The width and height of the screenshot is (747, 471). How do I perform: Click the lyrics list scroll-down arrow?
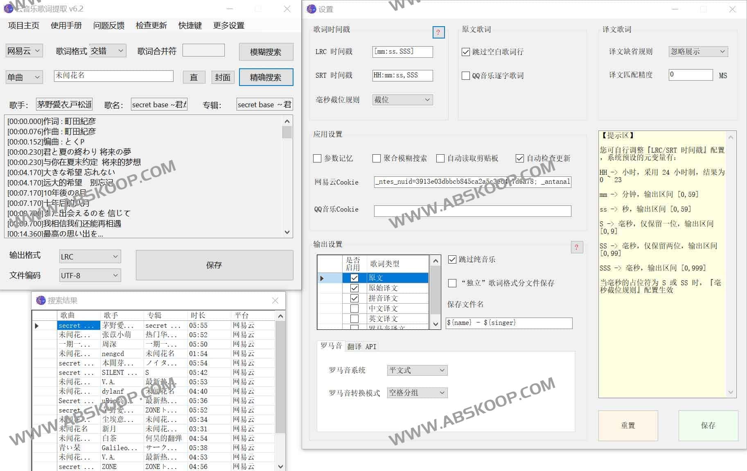(287, 232)
